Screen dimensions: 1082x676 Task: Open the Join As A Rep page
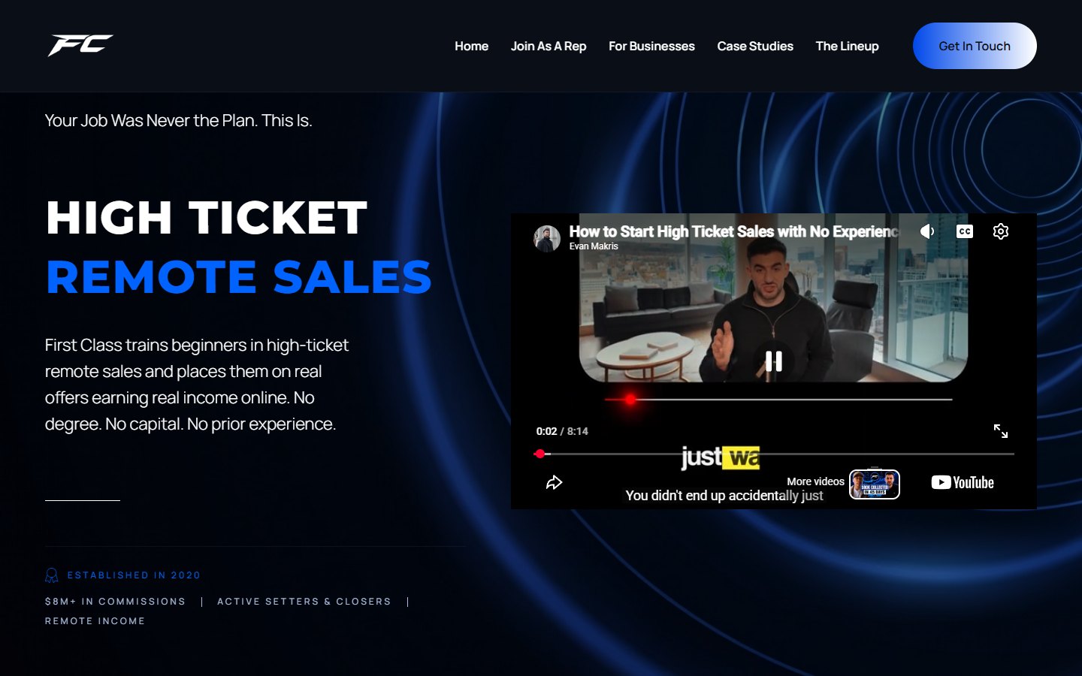pos(549,46)
